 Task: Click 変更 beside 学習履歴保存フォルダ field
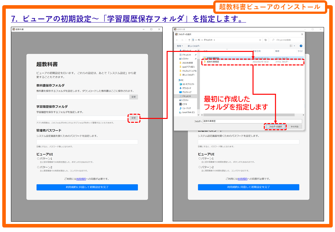[134, 118]
